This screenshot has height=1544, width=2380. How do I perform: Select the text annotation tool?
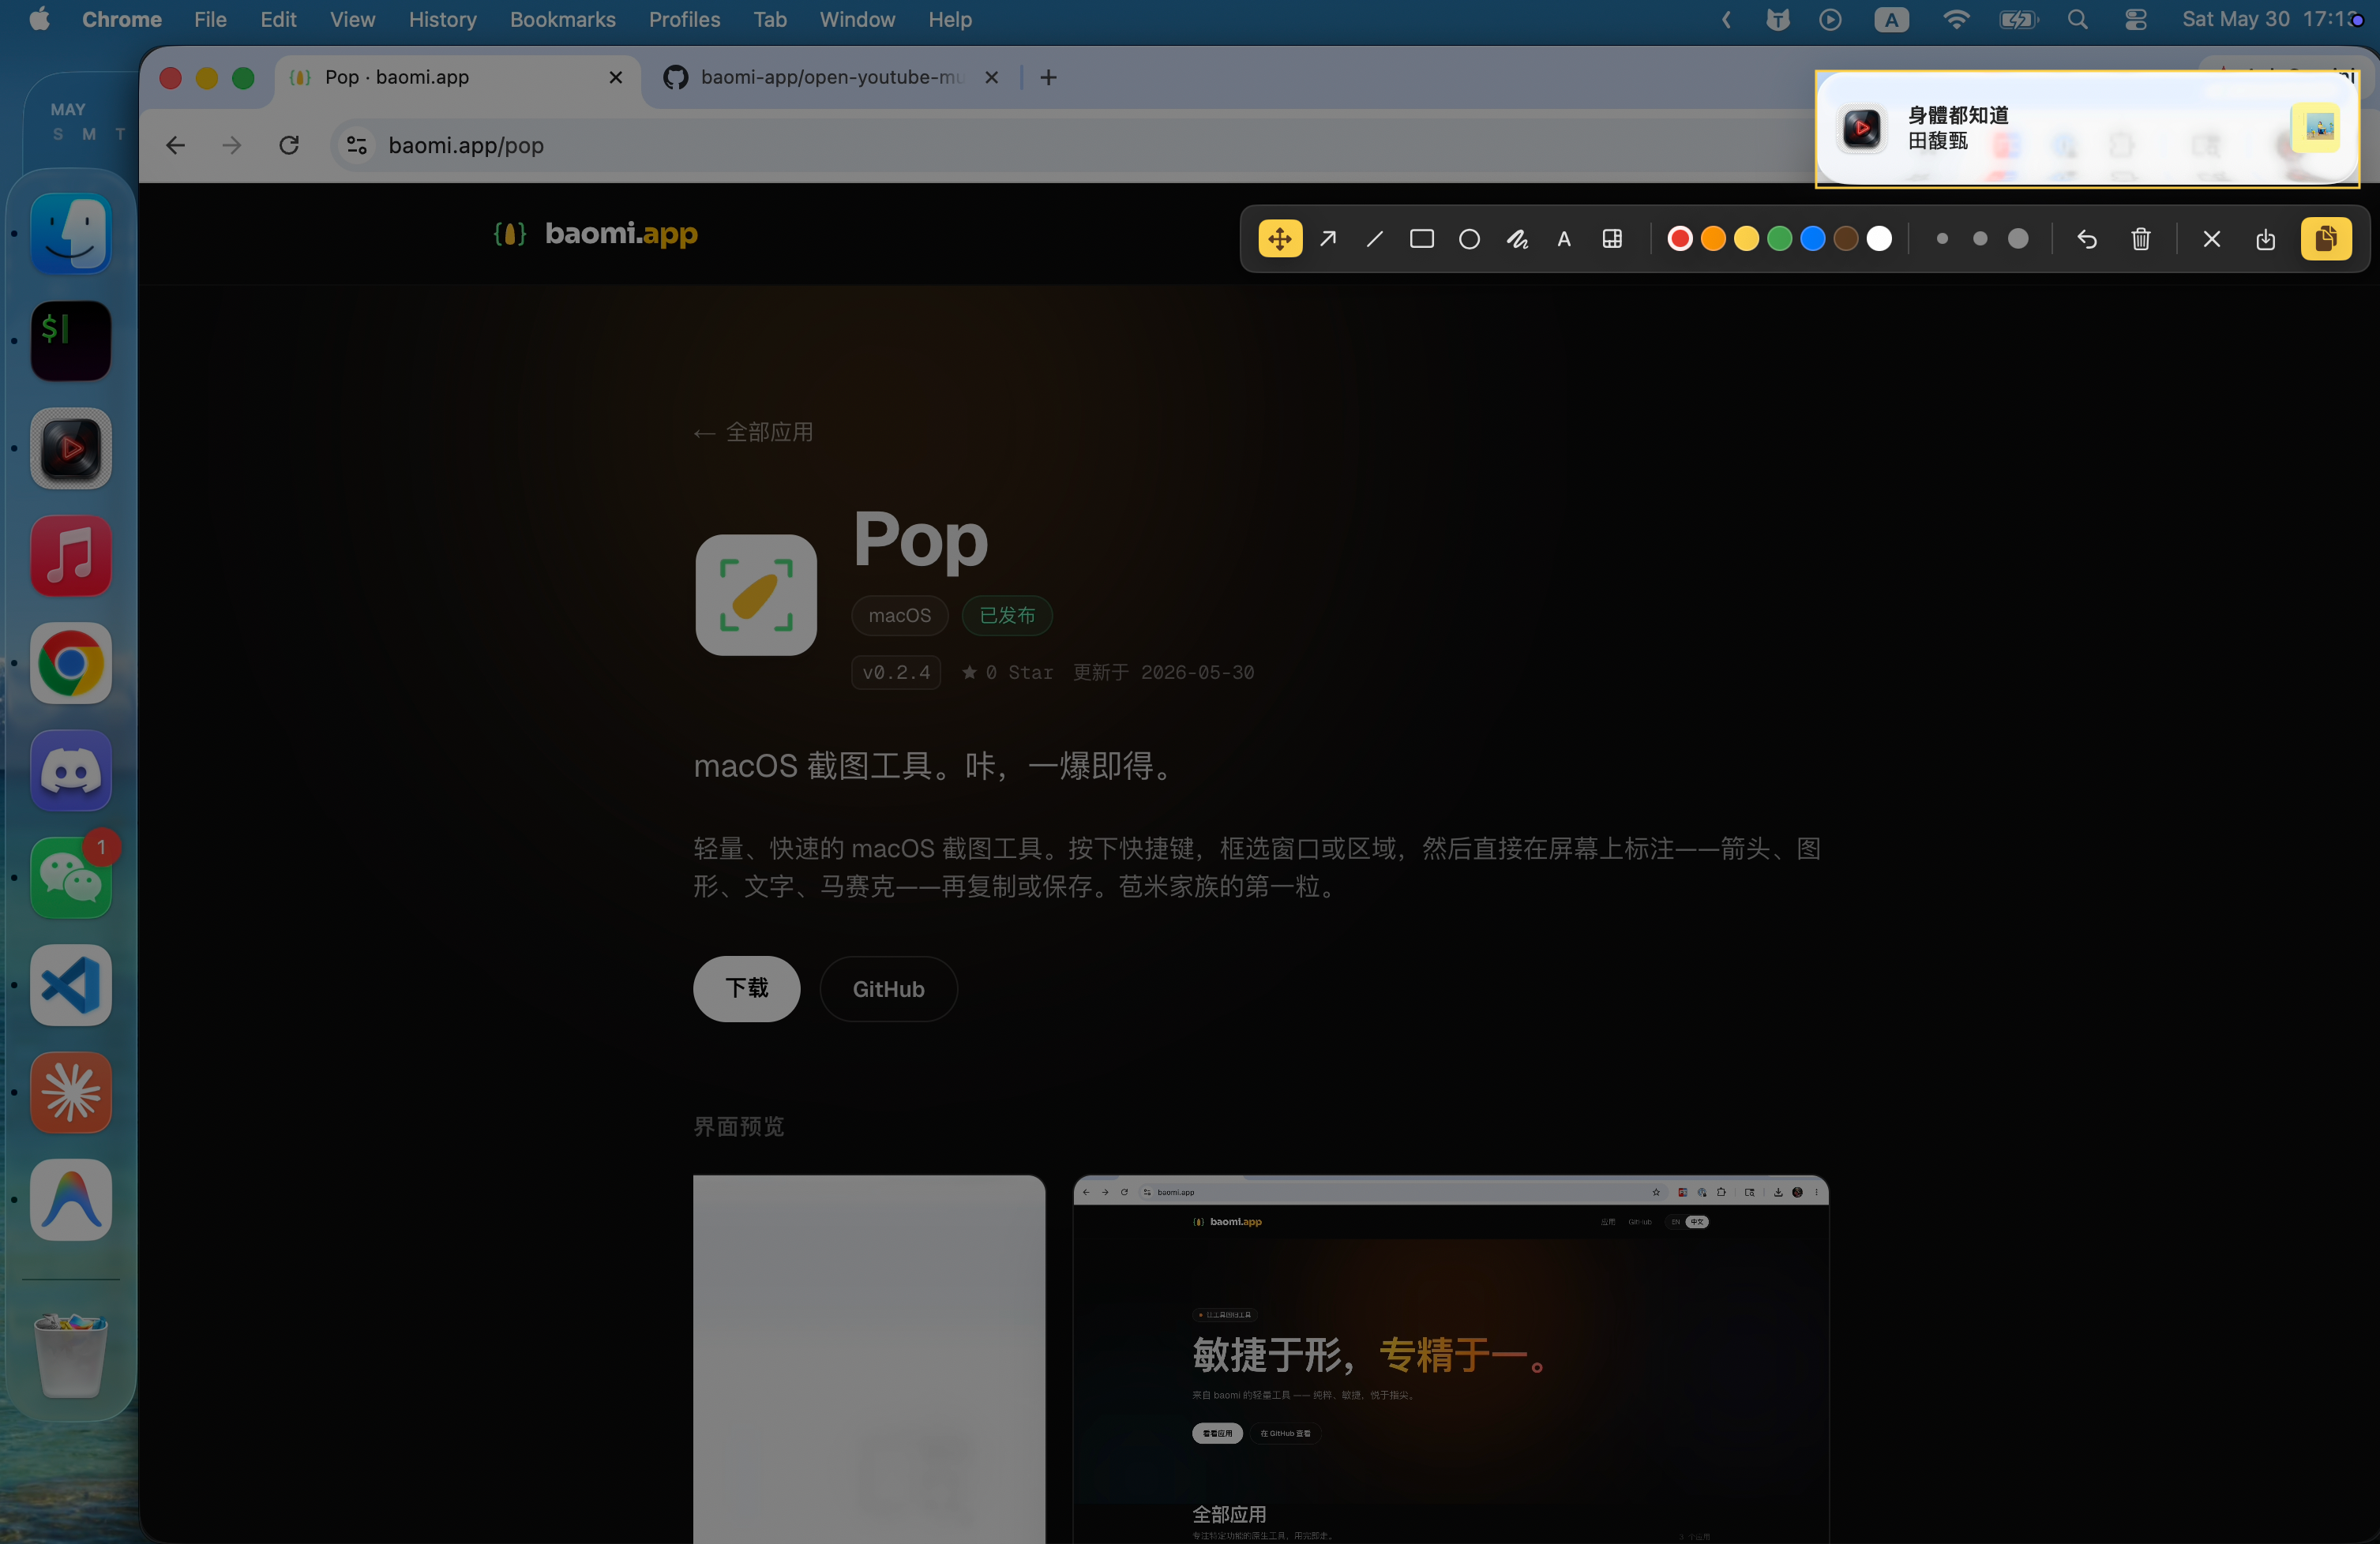click(x=1564, y=239)
